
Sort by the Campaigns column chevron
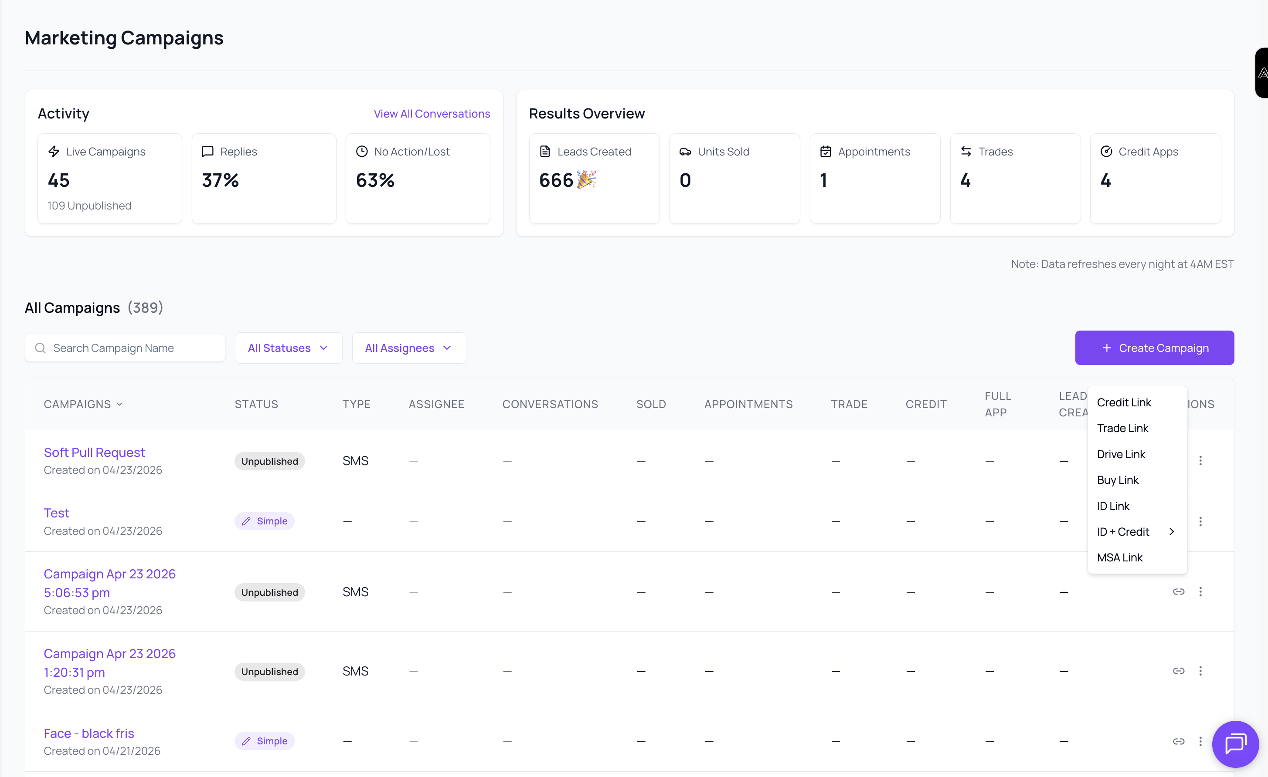tap(119, 404)
